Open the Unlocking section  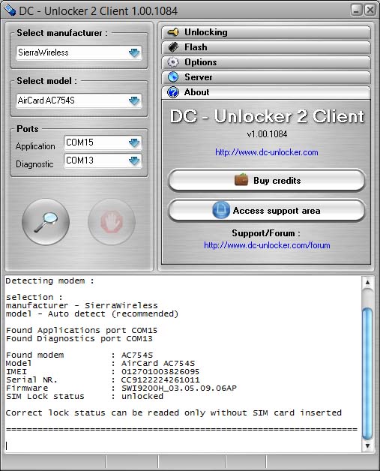(266, 32)
